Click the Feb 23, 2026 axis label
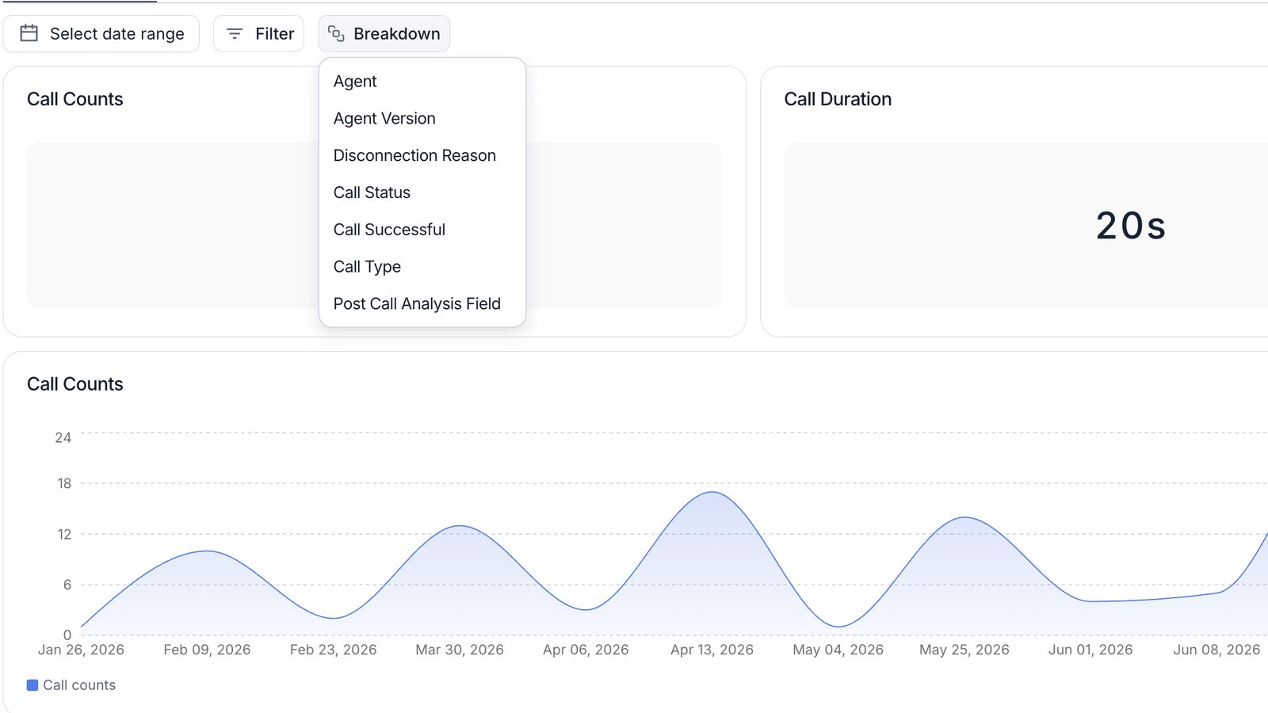This screenshot has width=1268, height=713. click(x=333, y=650)
